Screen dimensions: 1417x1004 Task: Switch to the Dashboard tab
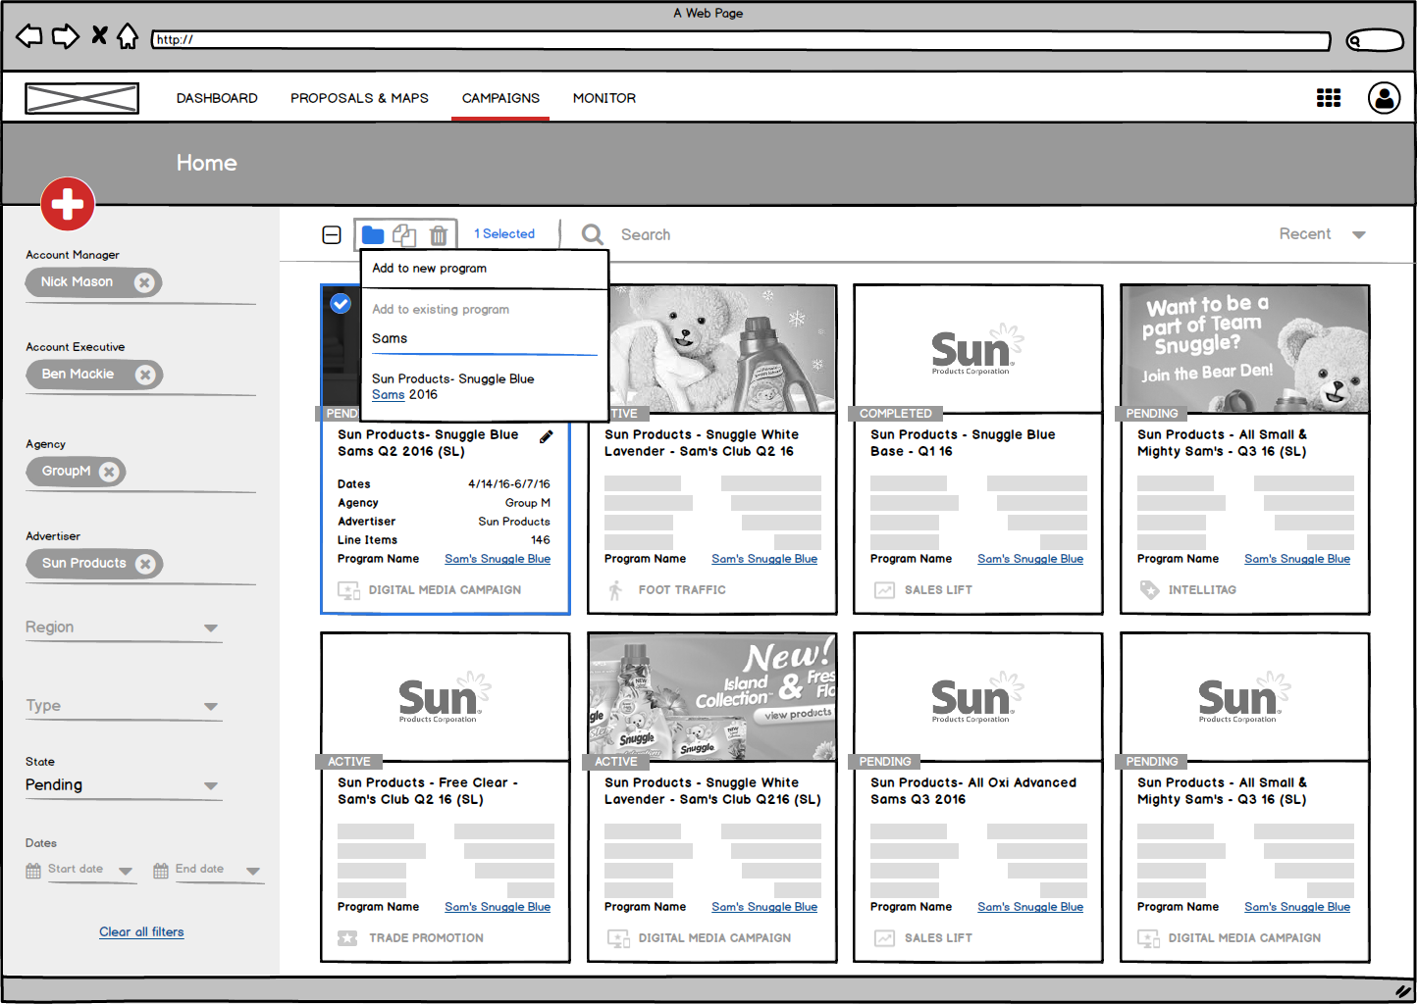(217, 98)
